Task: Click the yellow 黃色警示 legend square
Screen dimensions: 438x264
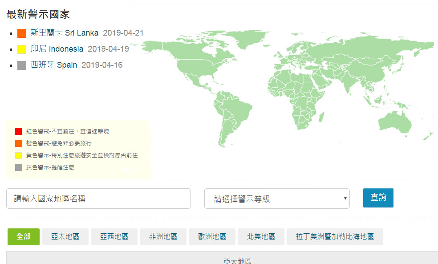Action: click(x=18, y=155)
